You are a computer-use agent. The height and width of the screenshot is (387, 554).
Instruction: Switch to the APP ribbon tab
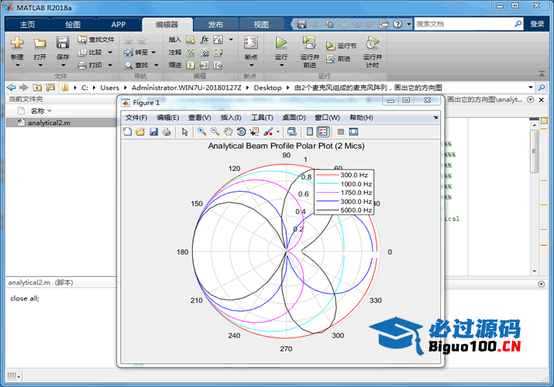coord(119,24)
